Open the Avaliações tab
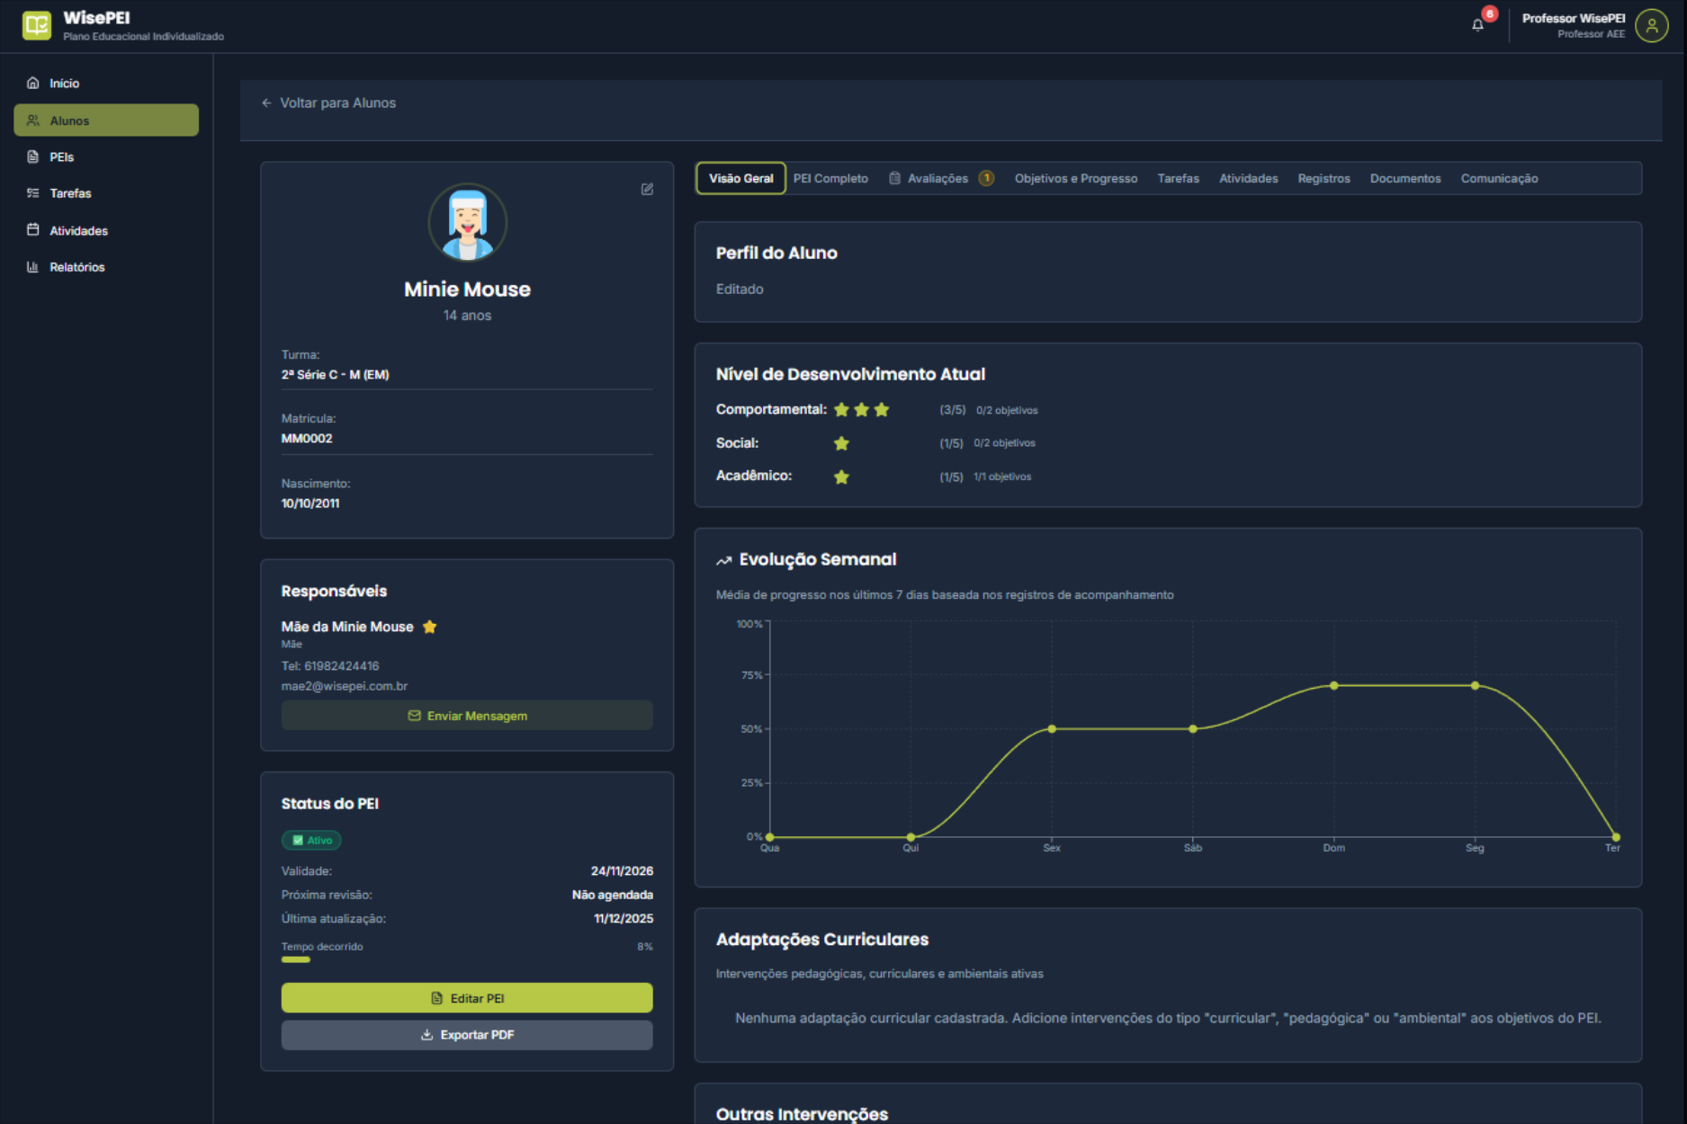The width and height of the screenshot is (1687, 1124). tap(938, 178)
